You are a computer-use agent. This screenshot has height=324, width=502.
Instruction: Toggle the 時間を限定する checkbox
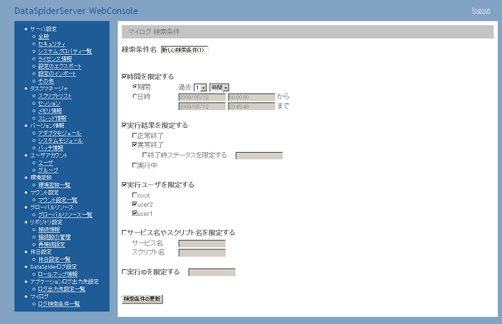point(124,76)
